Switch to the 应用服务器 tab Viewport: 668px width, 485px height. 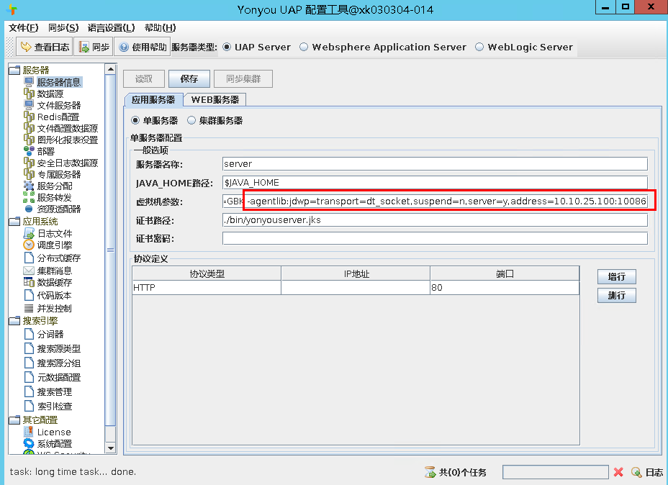tap(153, 99)
